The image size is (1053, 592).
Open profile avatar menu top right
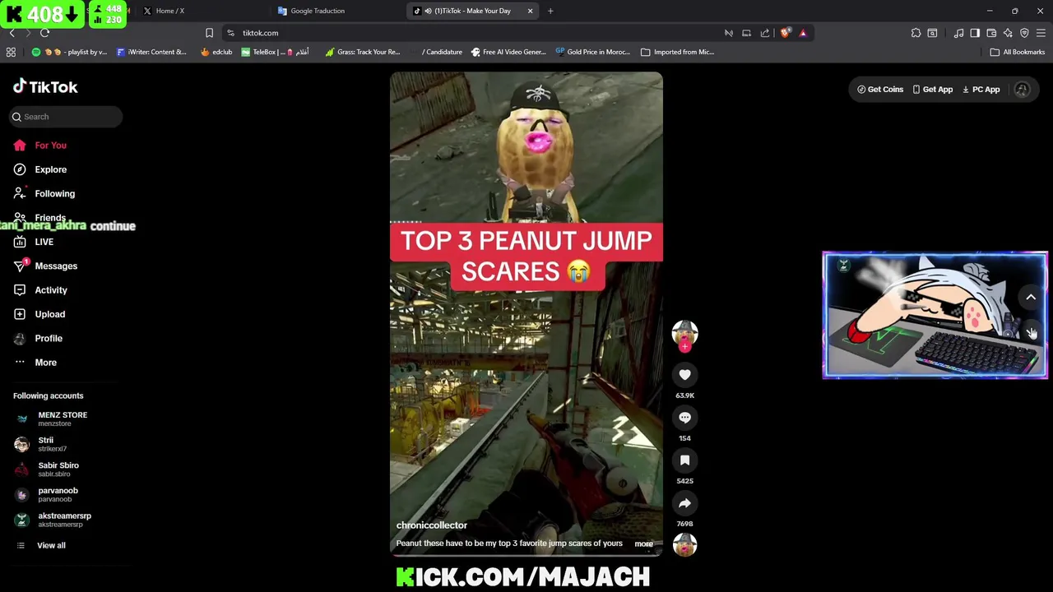pyautogui.click(x=1022, y=90)
